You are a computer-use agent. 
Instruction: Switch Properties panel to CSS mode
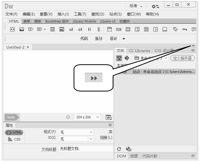[x=14, y=139]
